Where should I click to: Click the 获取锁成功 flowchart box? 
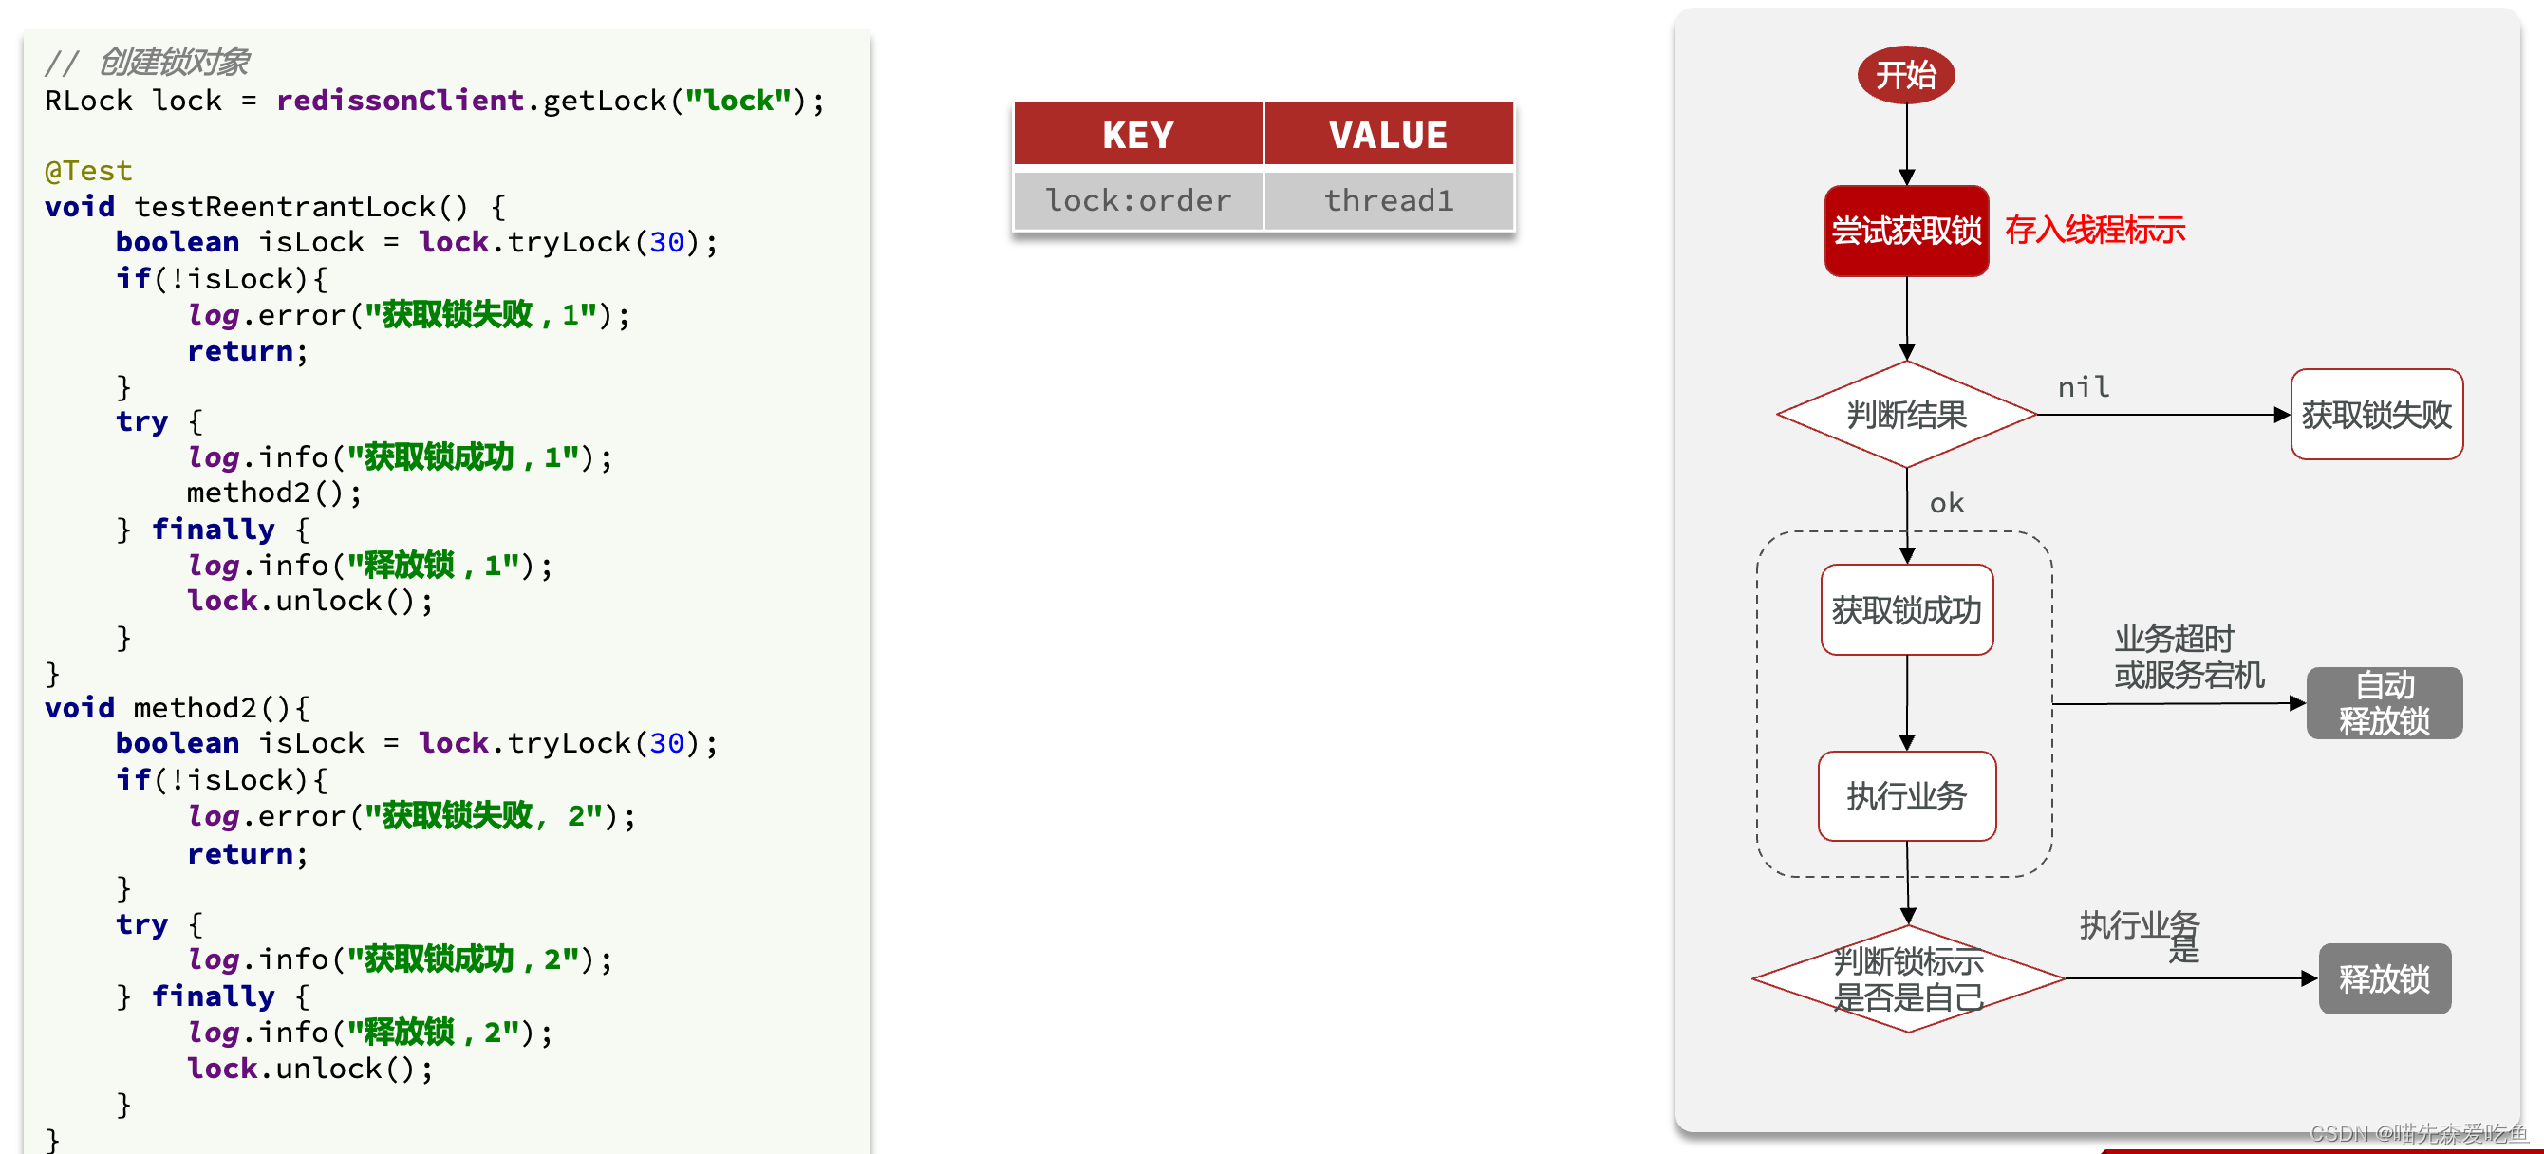1905,610
